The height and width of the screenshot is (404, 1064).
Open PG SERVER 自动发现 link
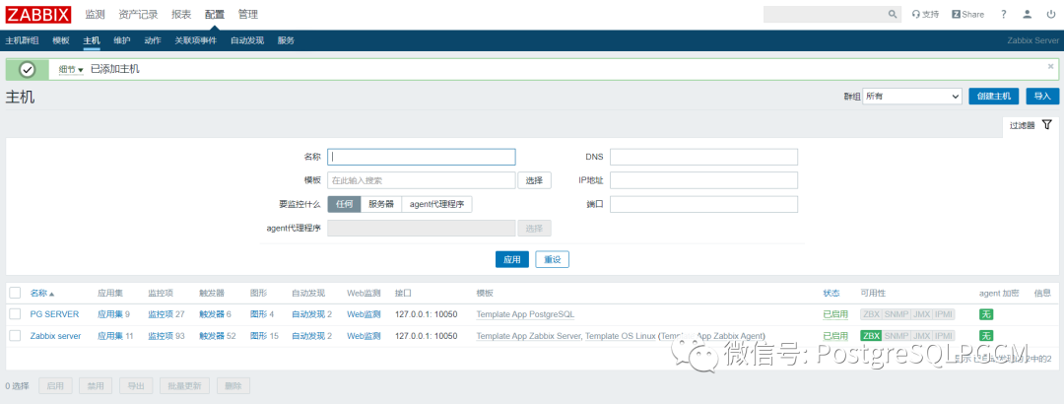(308, 314)
